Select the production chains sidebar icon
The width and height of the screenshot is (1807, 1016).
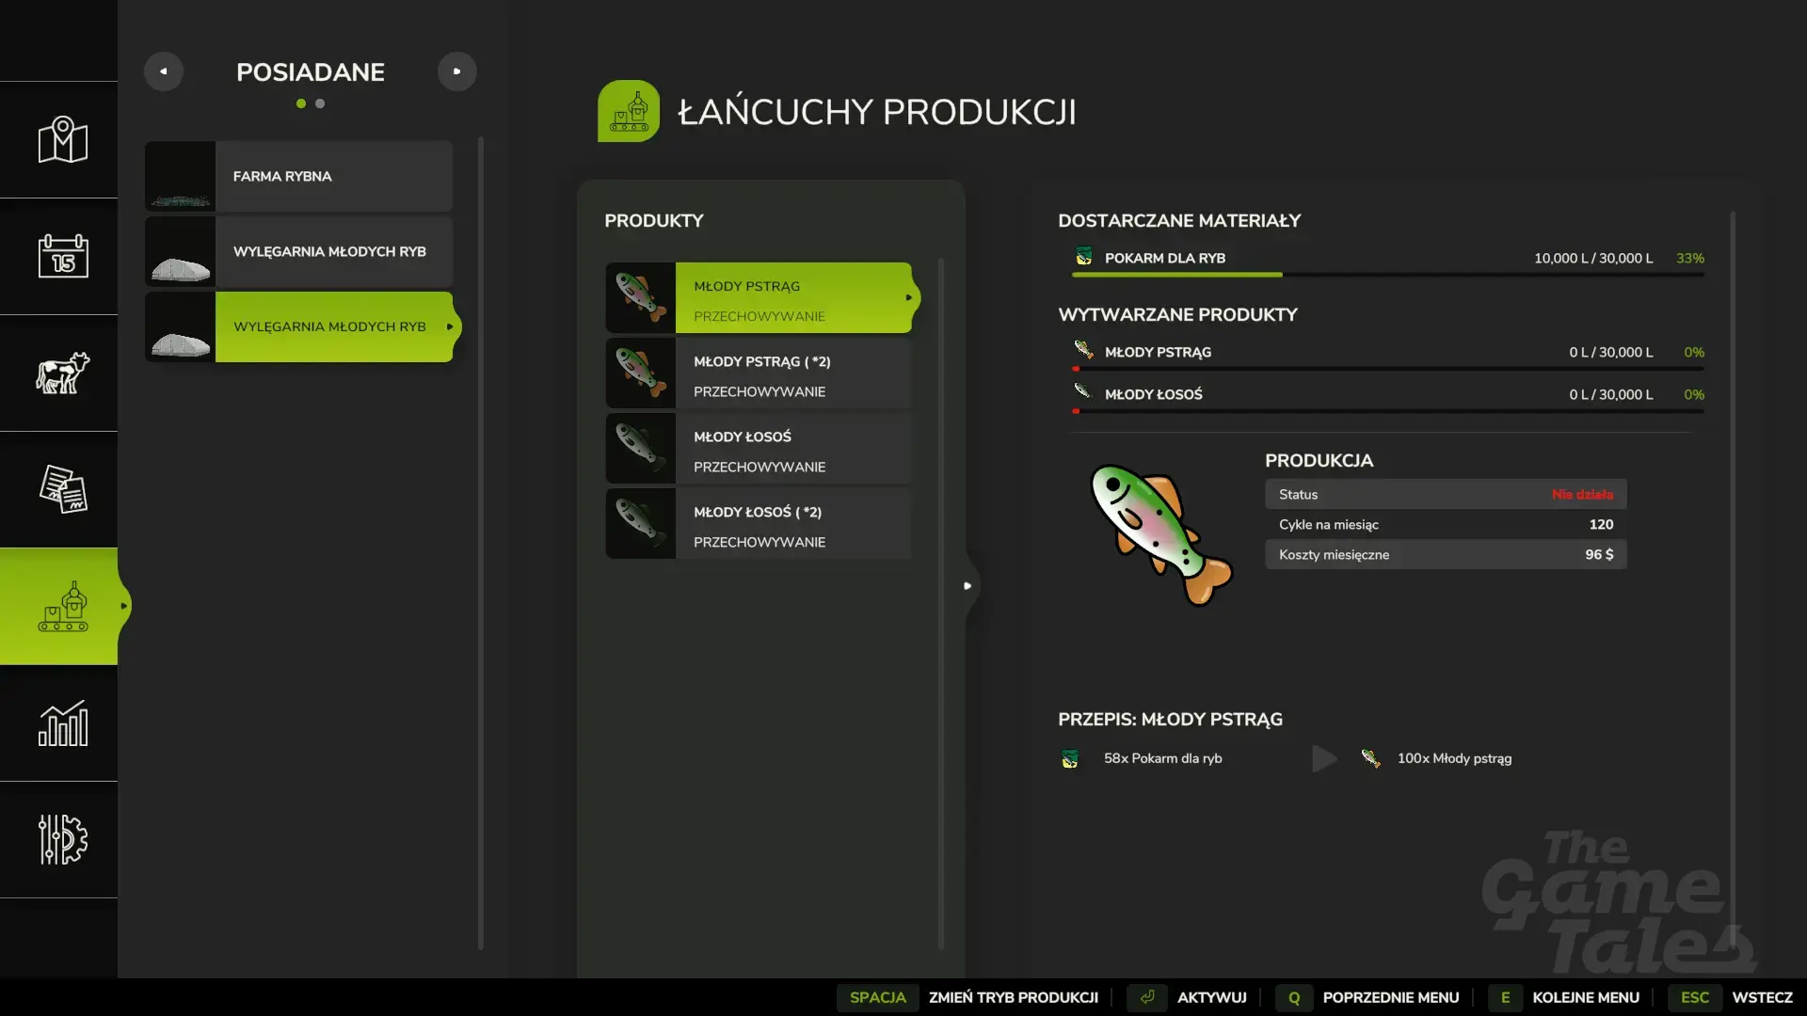coord(62,606)
